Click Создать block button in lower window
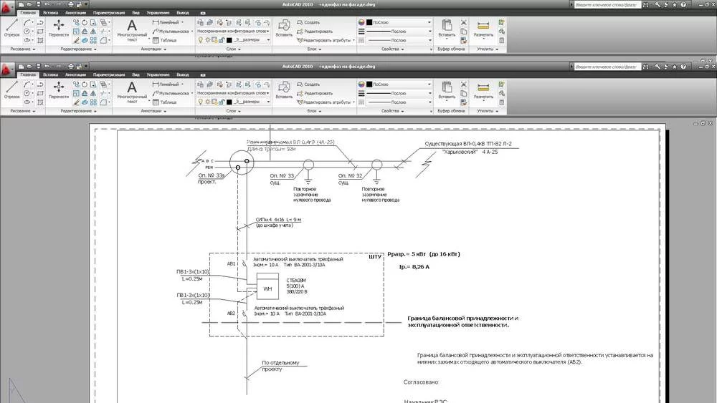The image size is (717, 403). pos(308,84)
